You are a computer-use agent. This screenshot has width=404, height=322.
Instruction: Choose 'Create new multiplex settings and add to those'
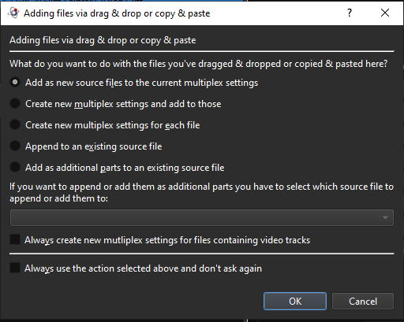pyautogui.click(x=15, y=103)
